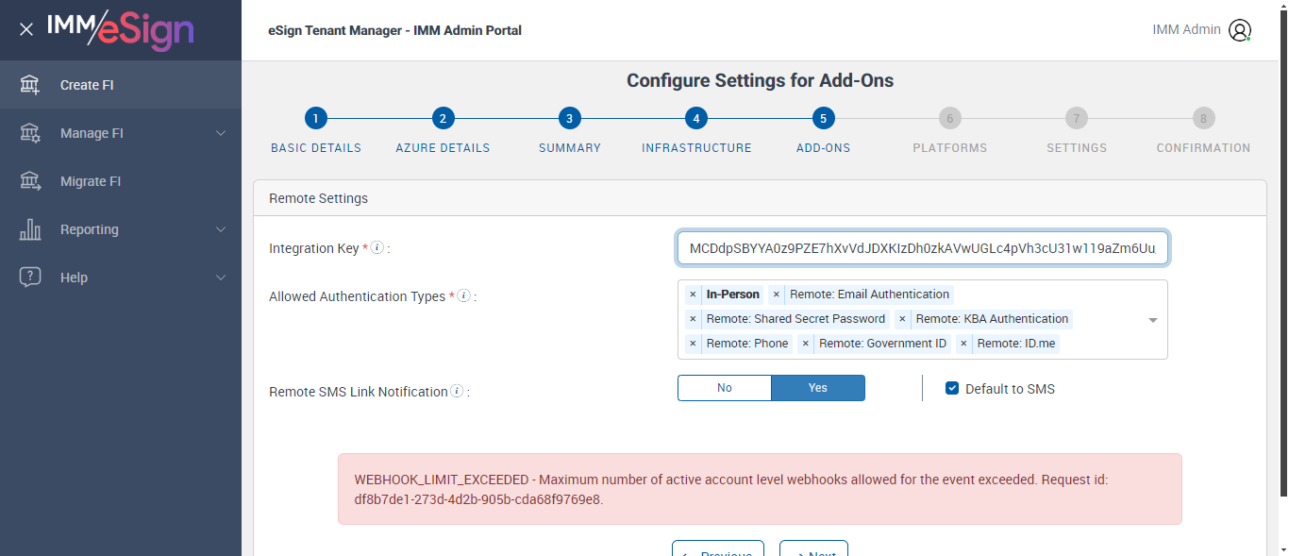Click the disabled step 7 circle
The width and height of the screenshot is (1289, 556).
[x=1077, y=118]
